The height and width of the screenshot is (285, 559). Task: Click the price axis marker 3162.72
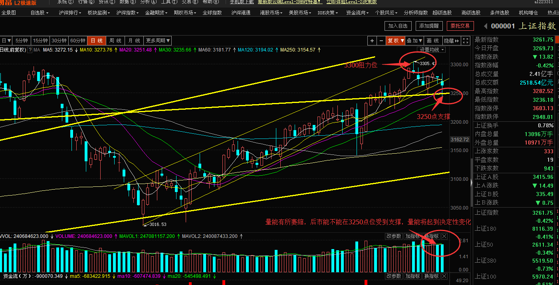click(459, 140)
